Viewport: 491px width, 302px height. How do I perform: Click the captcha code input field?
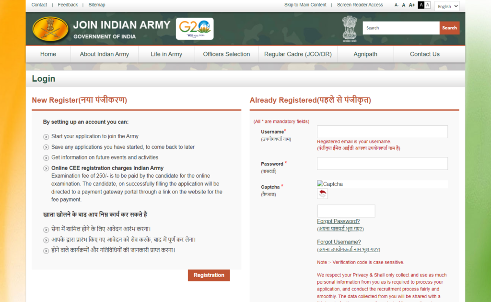tap(346, 211)
